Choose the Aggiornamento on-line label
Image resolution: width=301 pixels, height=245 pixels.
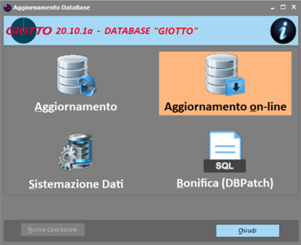coord(225,107)
